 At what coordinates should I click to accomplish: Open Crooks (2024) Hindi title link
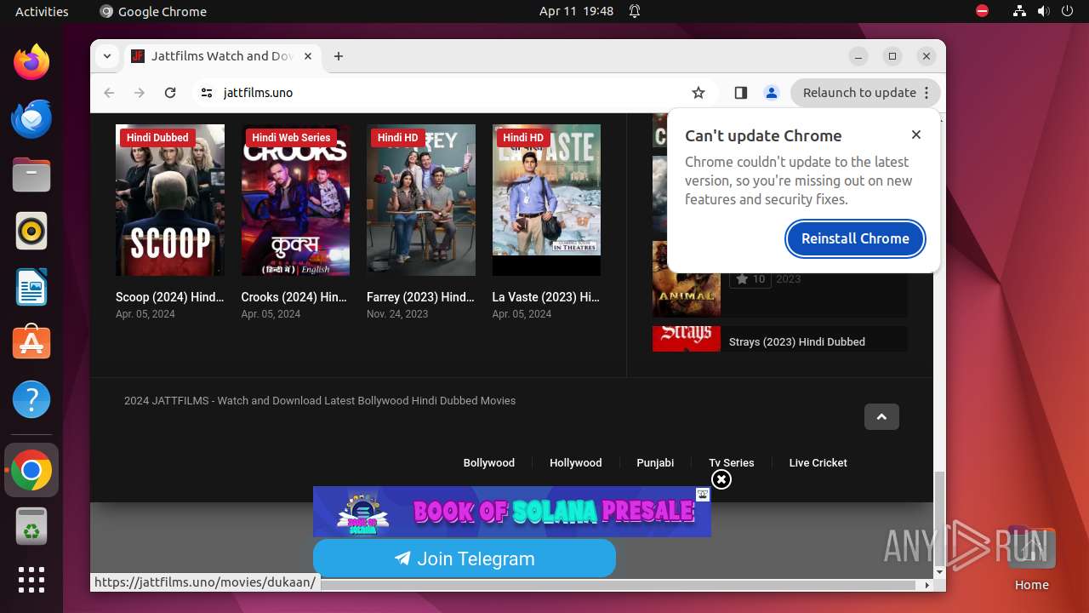pos(294,297)
